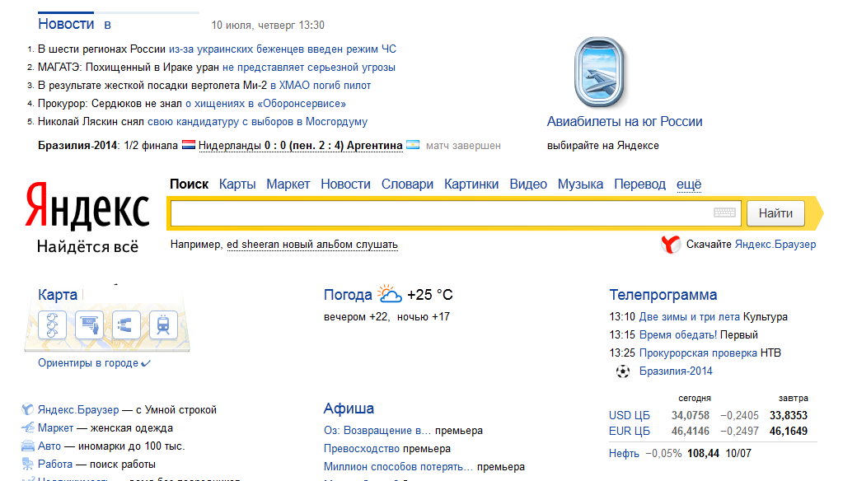Click the ATM cash icon on map widget
843x481 pixels.
[89, 325]
